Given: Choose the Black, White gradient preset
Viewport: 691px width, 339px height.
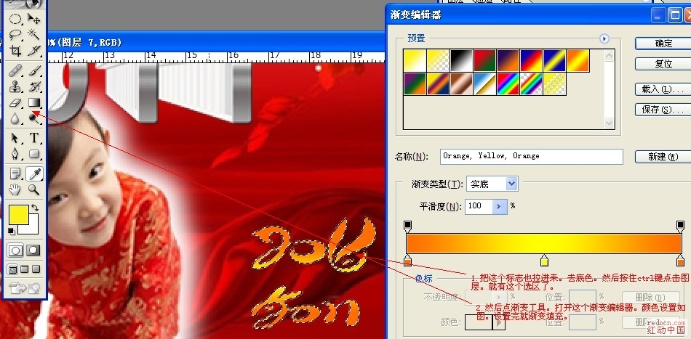Looking at the screenshot, I should (461, 61).
